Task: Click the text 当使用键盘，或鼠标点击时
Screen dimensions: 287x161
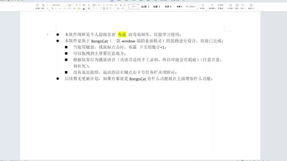Action: pyautogui.click(x=99, y=47)
